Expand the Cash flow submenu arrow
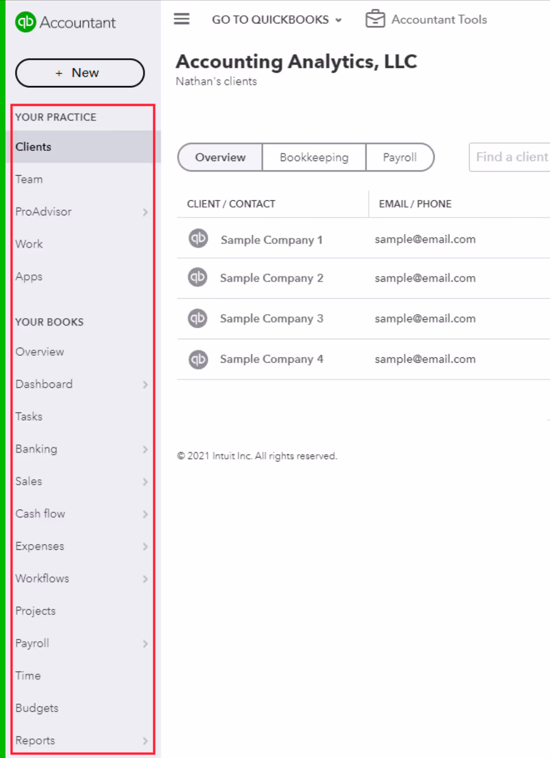The width and height of the screenshot is (550, 758). tap(145, 514)
